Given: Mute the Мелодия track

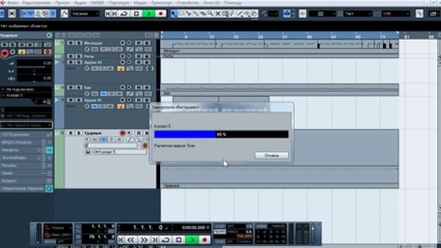Looking at the screenshot, I should (70, 43).
